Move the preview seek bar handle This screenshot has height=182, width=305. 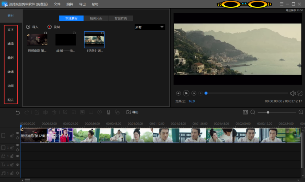tap(206, 93)
